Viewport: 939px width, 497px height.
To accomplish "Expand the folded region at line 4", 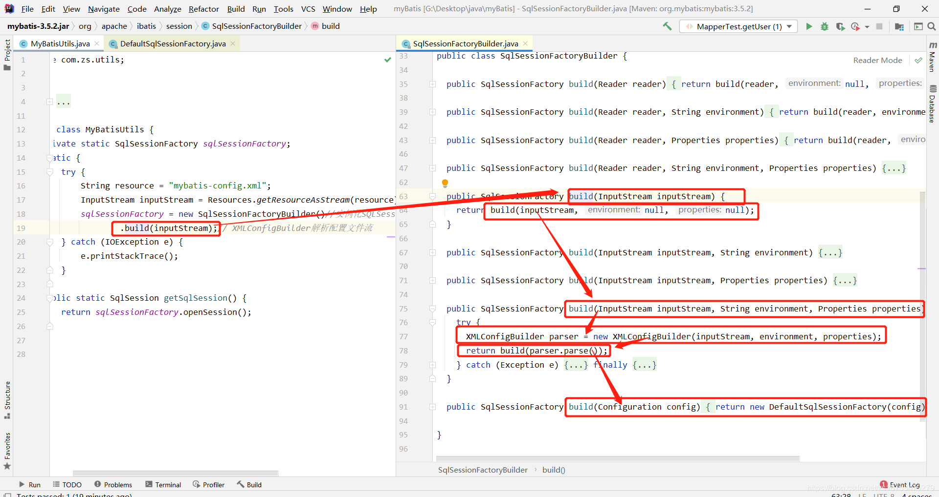I will pyautogui.click(x=49, y=102).
